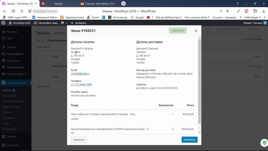The image size is (268, 151).
Task: Open new browser tab with plus icon
Action: pos(124,3)
